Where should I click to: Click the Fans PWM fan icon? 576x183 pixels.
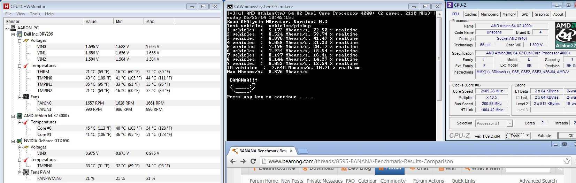[x=26, y=172]
